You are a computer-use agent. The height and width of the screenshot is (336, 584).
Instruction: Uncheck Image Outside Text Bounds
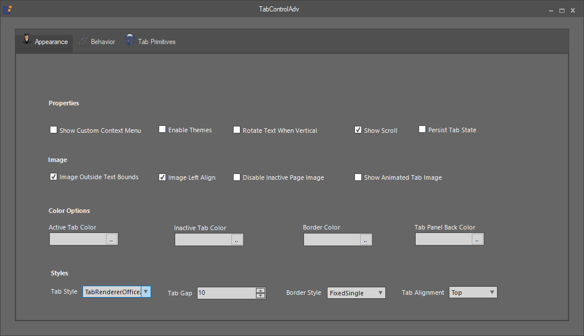[x=53, y=176]
